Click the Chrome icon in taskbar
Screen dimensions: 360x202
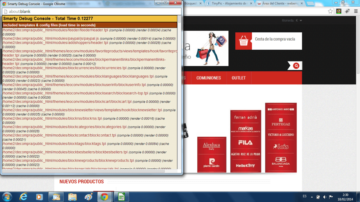click(x=104, y=197)
